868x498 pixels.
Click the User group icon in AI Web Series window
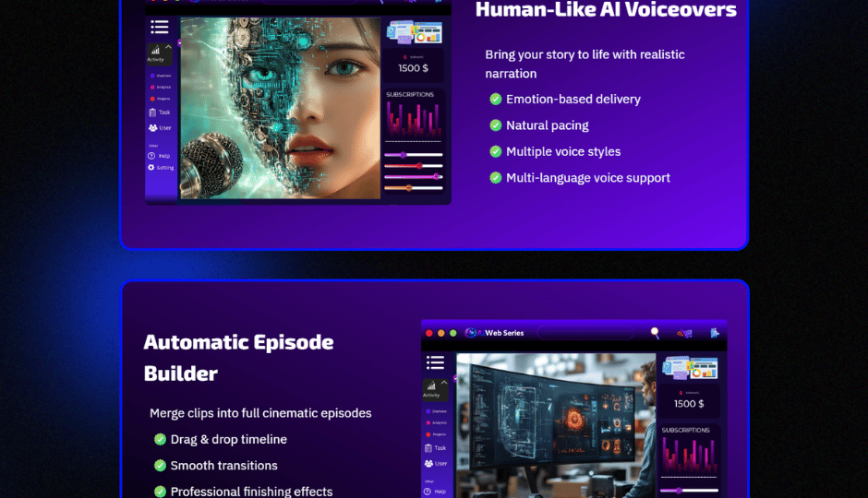[x=428, y=464]
